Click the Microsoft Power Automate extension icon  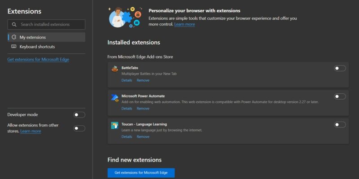click(115, 98)
